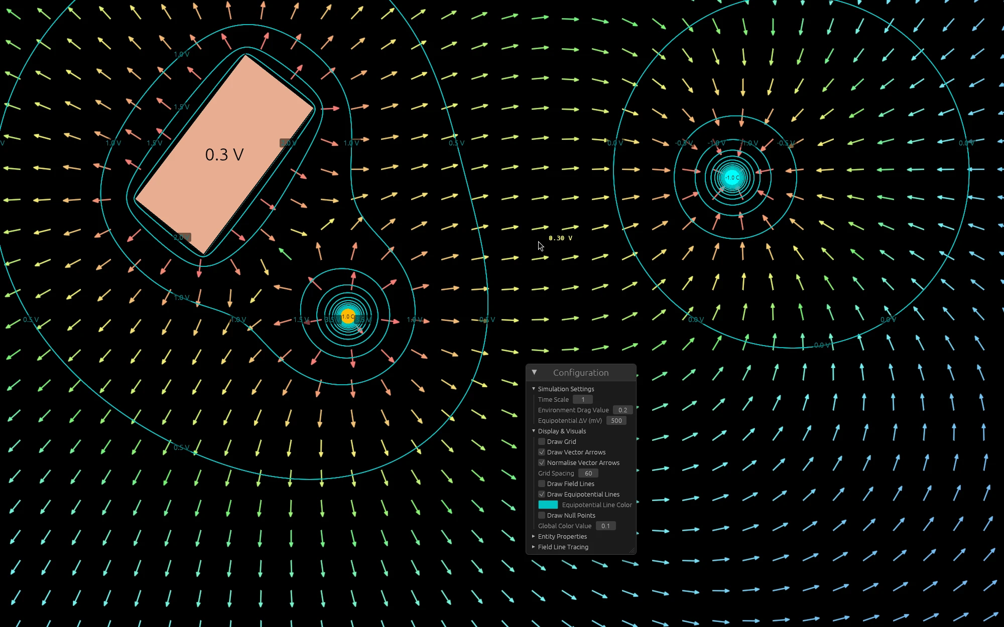The image size is (1004, 627).
Task: Collapse the Configuration panel triangle
Action: tap(534, 372)
